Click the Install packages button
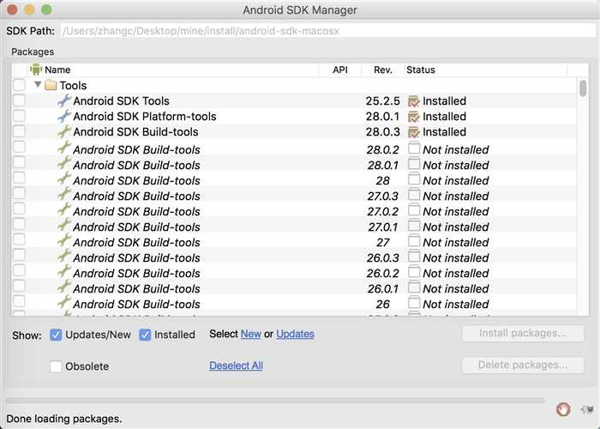 pyautogui.click(x=523, y=333)
